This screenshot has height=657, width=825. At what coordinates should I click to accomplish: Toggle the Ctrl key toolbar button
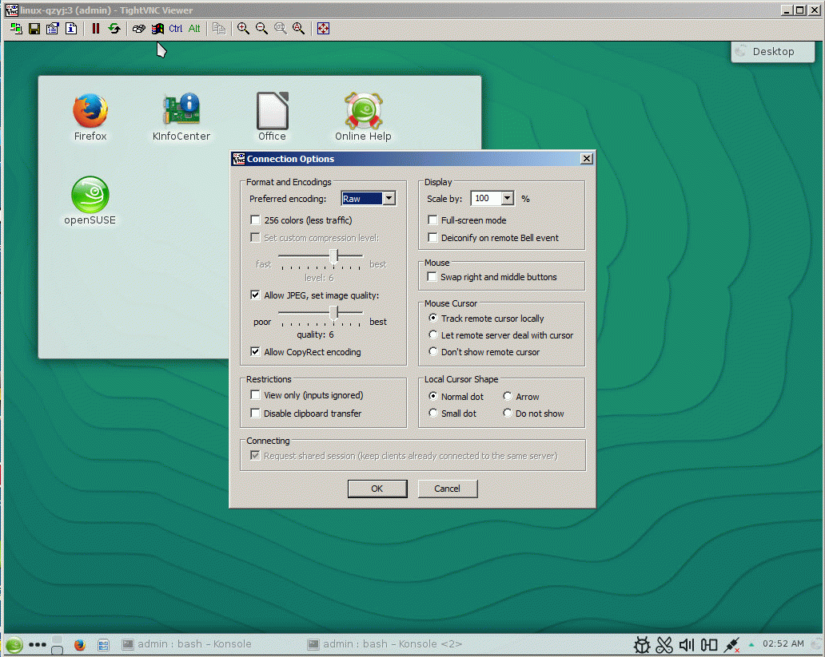(x=176, y=29)
